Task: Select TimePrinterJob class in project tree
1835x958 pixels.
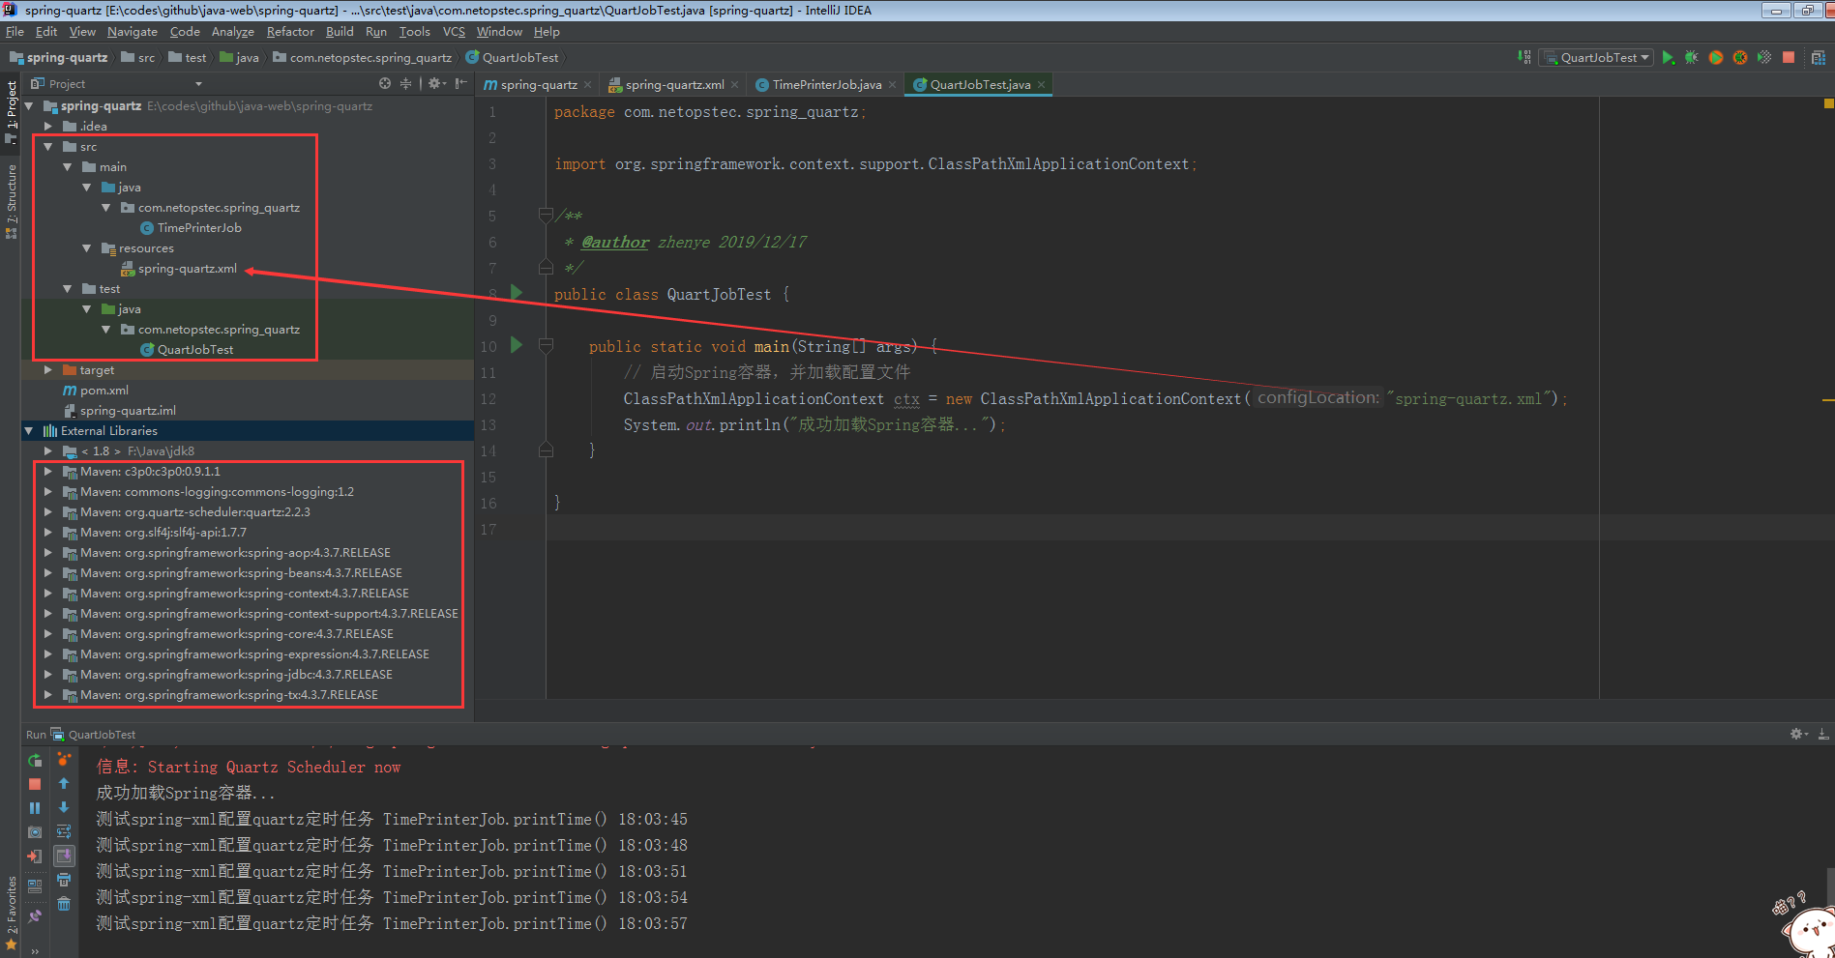Action: 199,228
